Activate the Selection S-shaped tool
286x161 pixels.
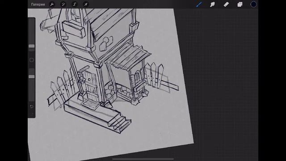pyautogui.click(x=75, y=4)
